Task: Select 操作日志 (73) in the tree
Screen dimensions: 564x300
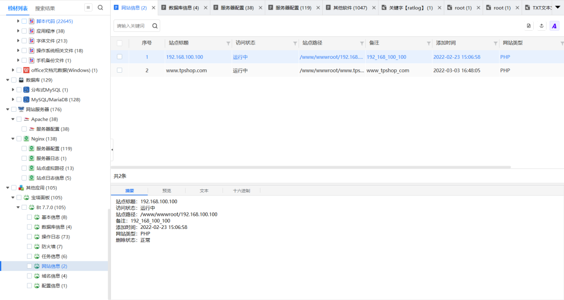Action: [x=56, y=237]
